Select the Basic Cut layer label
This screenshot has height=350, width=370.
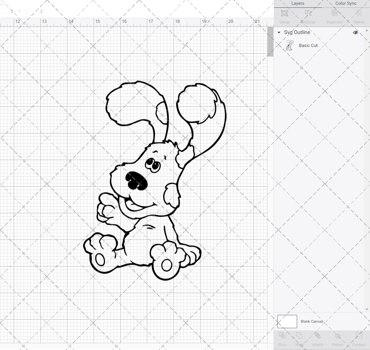click(308, 45)
